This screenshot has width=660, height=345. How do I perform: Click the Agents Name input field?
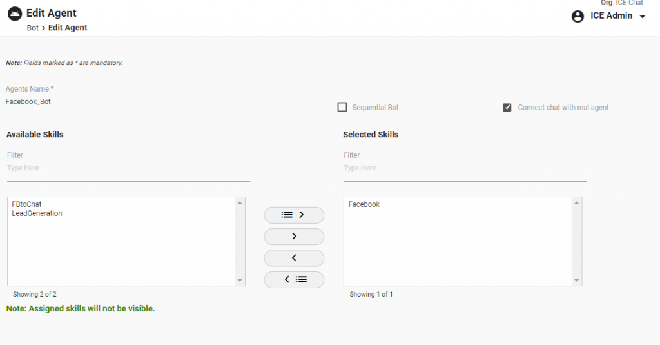[164, 102]
